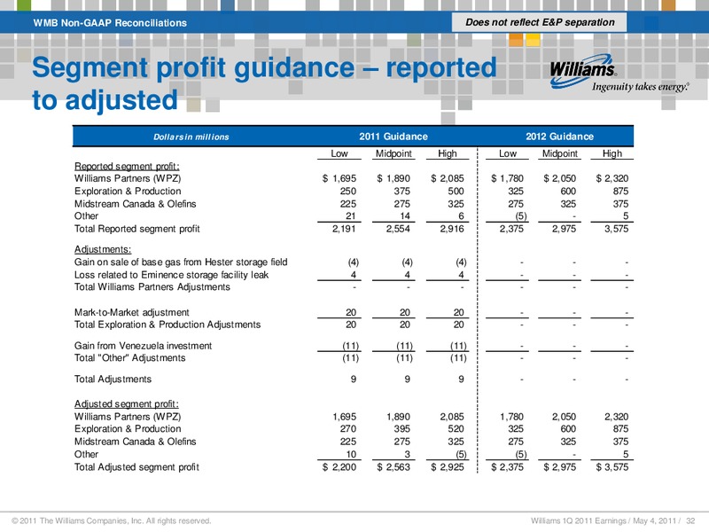Viewport: 709px width, 532px height.
Task: Select 'Gain on sale of base gas from Hester storage field'
Action: [x=181, y=262]
